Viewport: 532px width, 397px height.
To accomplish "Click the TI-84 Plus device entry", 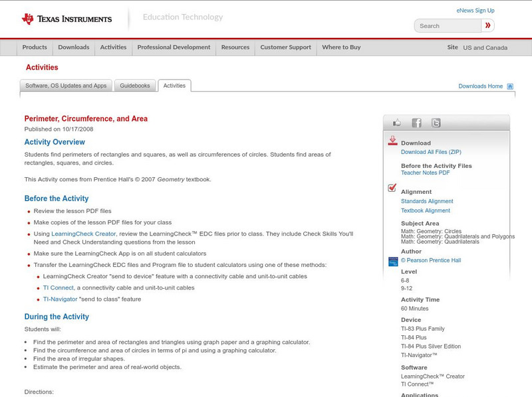I will (x=414, y=337).
